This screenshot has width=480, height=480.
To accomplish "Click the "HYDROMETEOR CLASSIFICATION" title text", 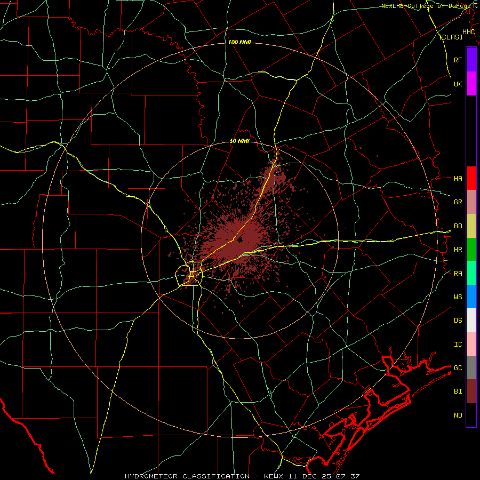I will coord(187,476).
